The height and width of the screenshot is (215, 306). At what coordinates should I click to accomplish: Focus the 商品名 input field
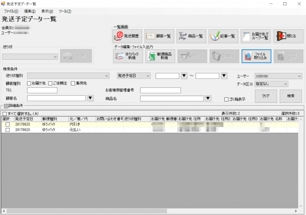tap(172, 98)
